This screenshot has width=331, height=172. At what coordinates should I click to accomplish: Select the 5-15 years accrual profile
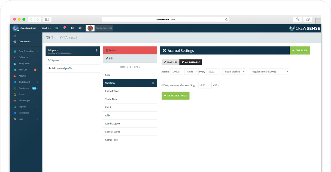73,60
